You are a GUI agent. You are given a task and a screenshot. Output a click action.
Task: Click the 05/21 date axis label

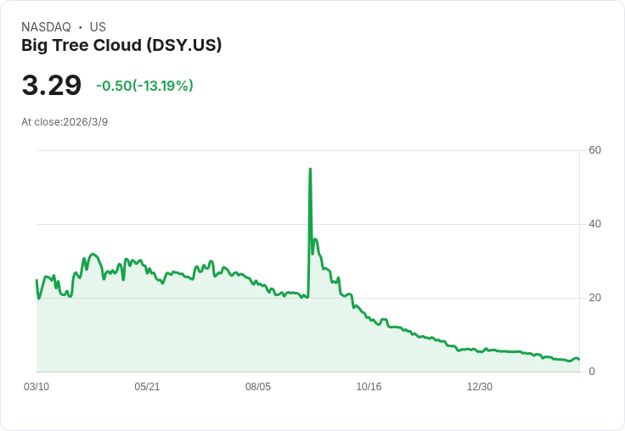pos(147,387)
